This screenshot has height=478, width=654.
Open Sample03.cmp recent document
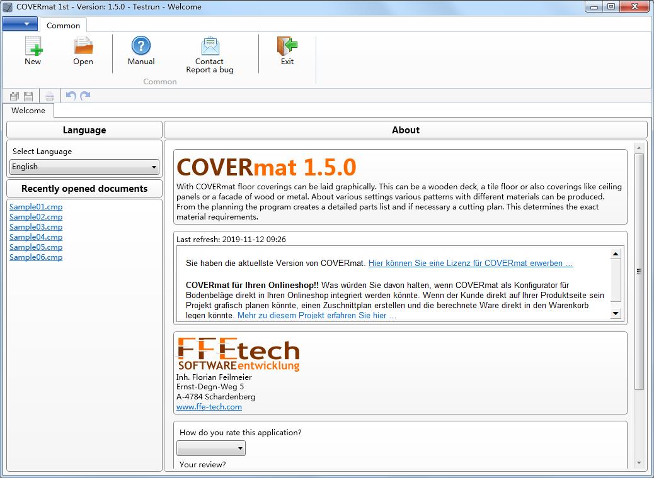point(36,226)
